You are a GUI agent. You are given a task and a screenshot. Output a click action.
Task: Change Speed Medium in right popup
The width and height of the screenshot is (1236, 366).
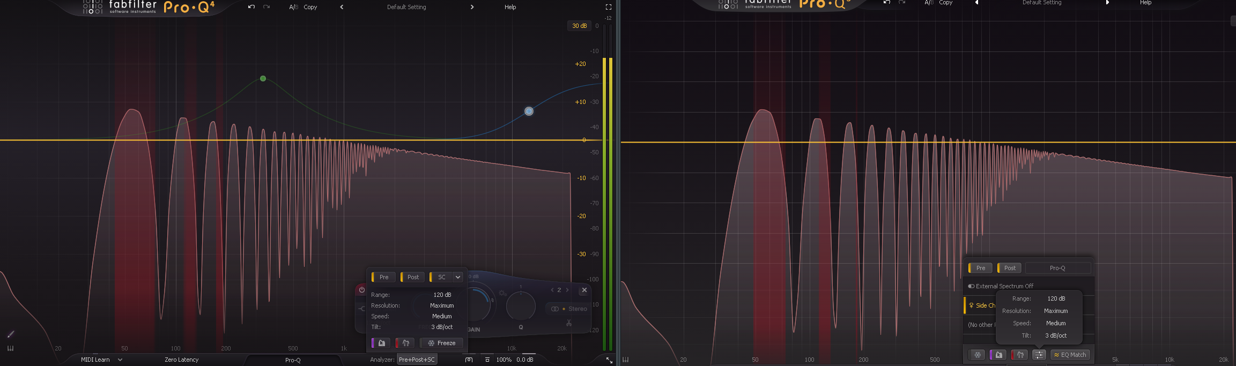[x=1056, y=323]
